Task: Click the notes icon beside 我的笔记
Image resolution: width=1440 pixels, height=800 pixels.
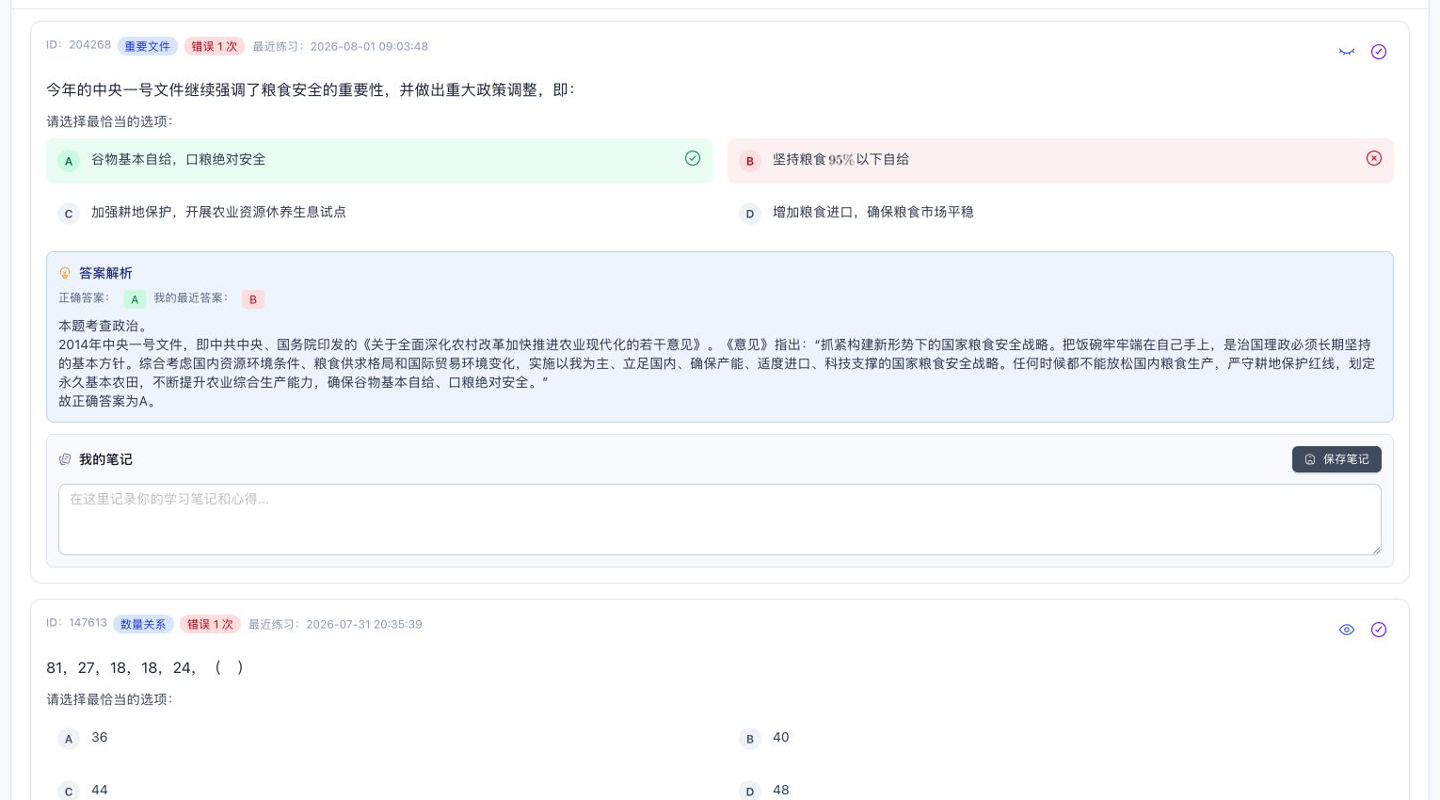Action: (x=65, y=459)
